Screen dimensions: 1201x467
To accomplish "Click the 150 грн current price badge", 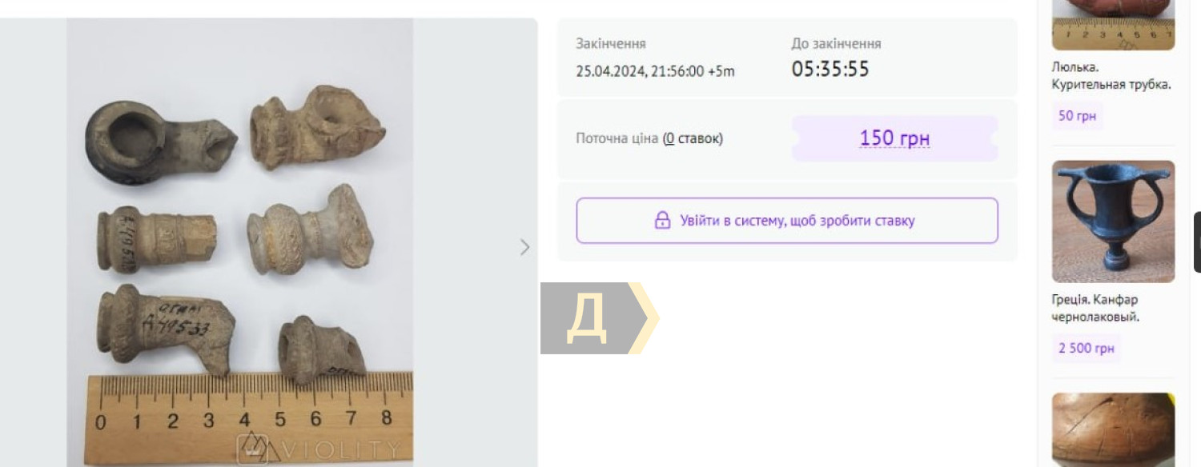I will tap(895, 138).
